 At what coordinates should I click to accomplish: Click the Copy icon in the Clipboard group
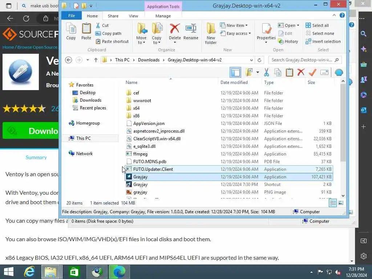[71, 32]
